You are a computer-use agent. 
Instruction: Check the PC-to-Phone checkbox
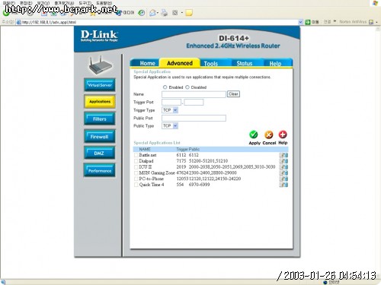(136, 179)
